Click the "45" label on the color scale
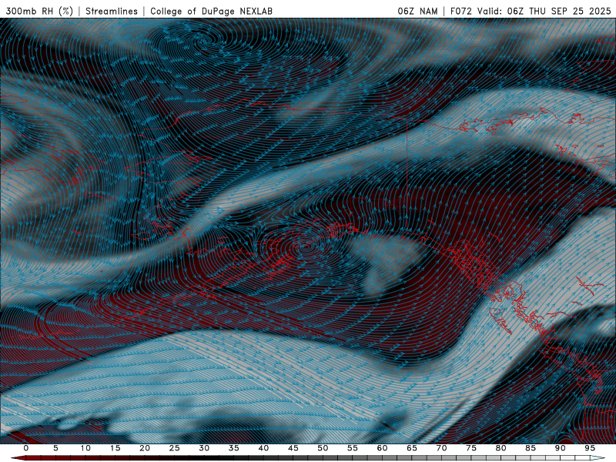 click(293, 448)
